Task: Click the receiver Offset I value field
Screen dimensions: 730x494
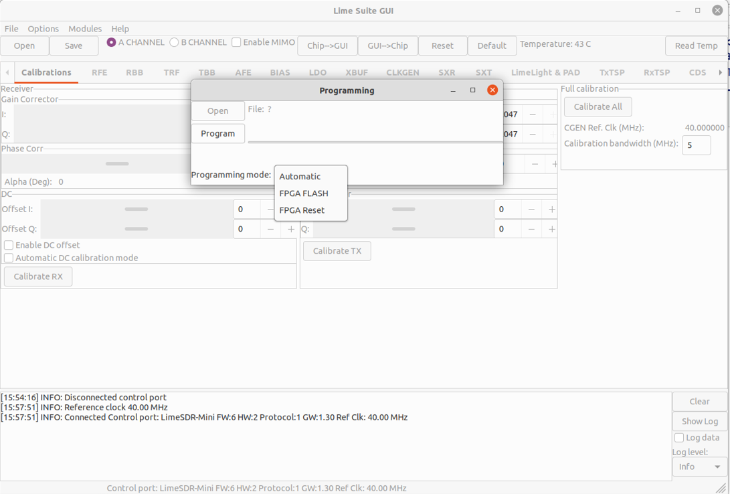Action: (246, 210)
